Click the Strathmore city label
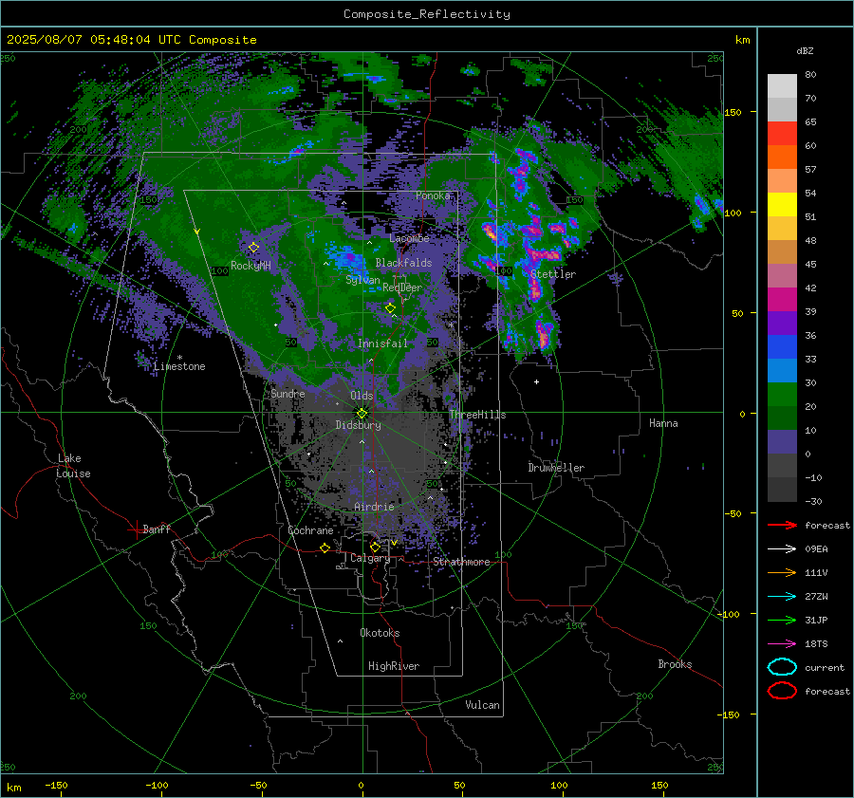854x798 pixels. coord(461,562)
